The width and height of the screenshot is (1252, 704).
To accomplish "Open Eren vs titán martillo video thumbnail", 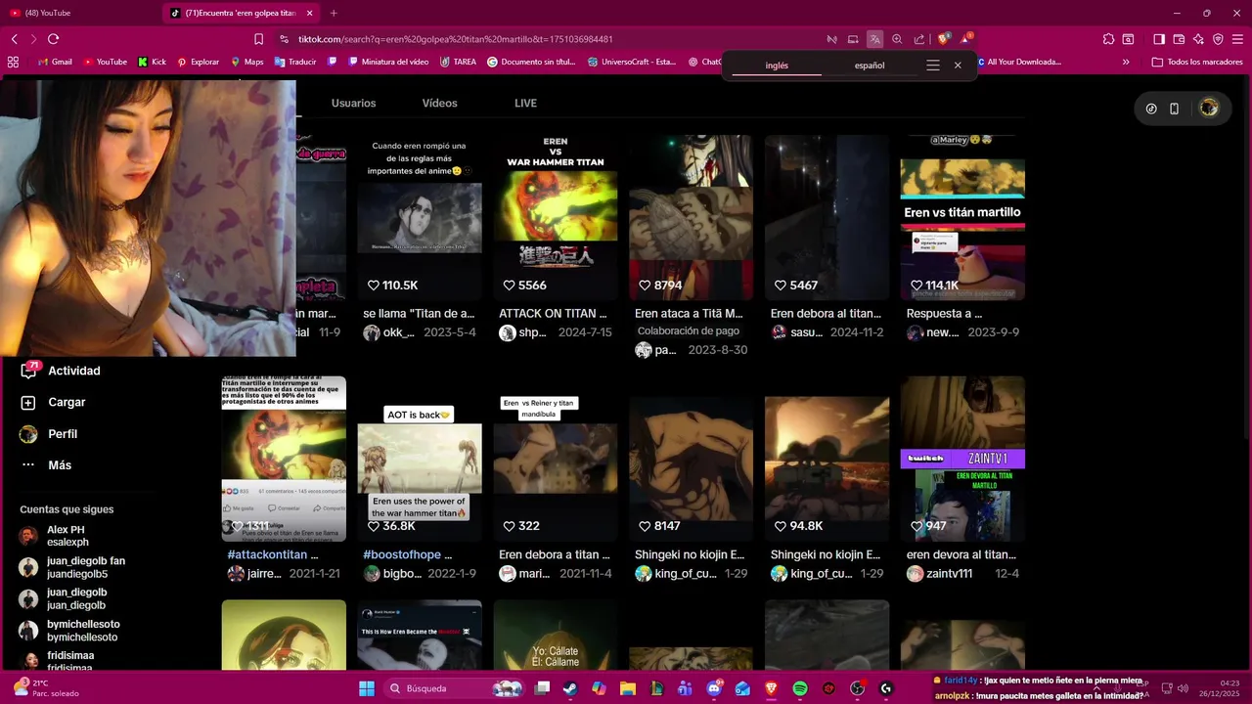I will pyautogui.click(x=962, y=217).
